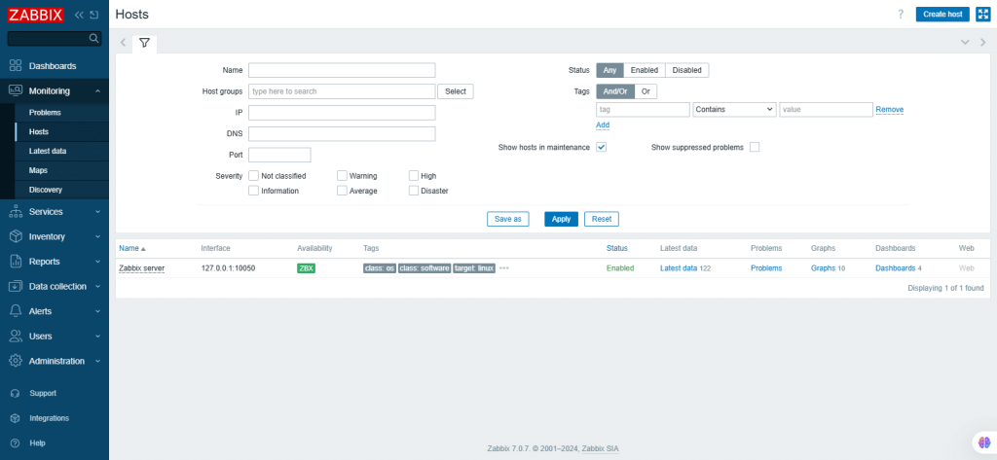
Task: Check Warning severity
Action: pyautogui.click(x=342, y=176)
